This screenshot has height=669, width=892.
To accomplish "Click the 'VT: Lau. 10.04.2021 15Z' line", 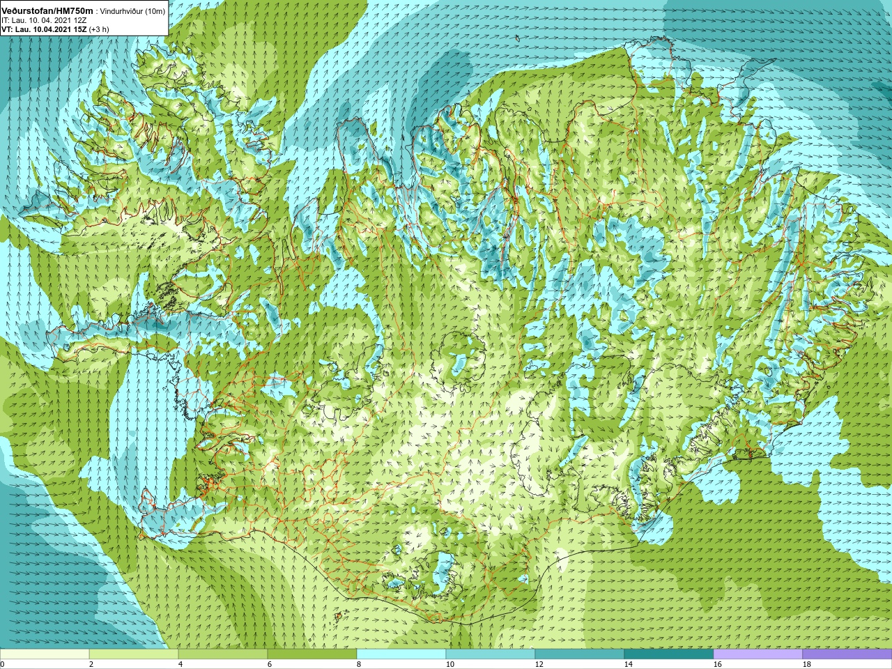I will pyautogui.click(x=44, y=29).
